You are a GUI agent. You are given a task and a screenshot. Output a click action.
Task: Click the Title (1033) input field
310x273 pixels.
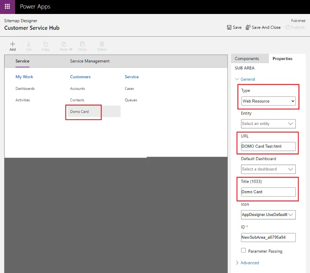pos(268,192)
